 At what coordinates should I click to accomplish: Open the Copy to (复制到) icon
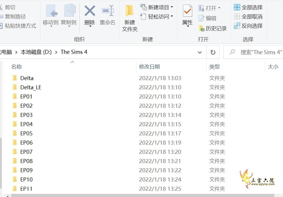click(x=70, y=10)
